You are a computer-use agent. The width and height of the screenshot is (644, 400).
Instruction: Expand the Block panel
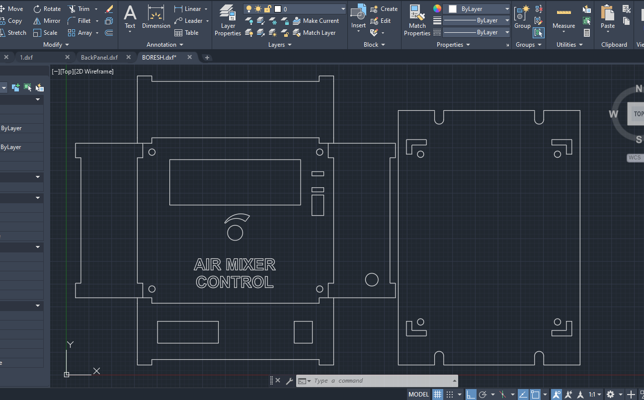[374, 45]
